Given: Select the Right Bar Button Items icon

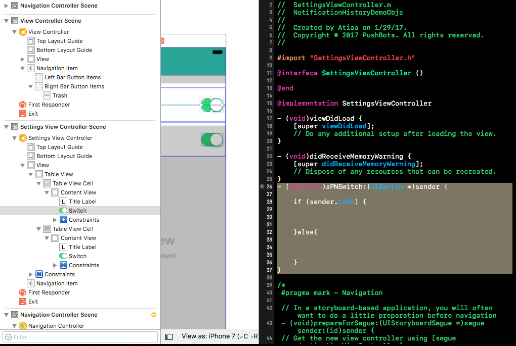Looking at the screenshot, I should 39,86.
